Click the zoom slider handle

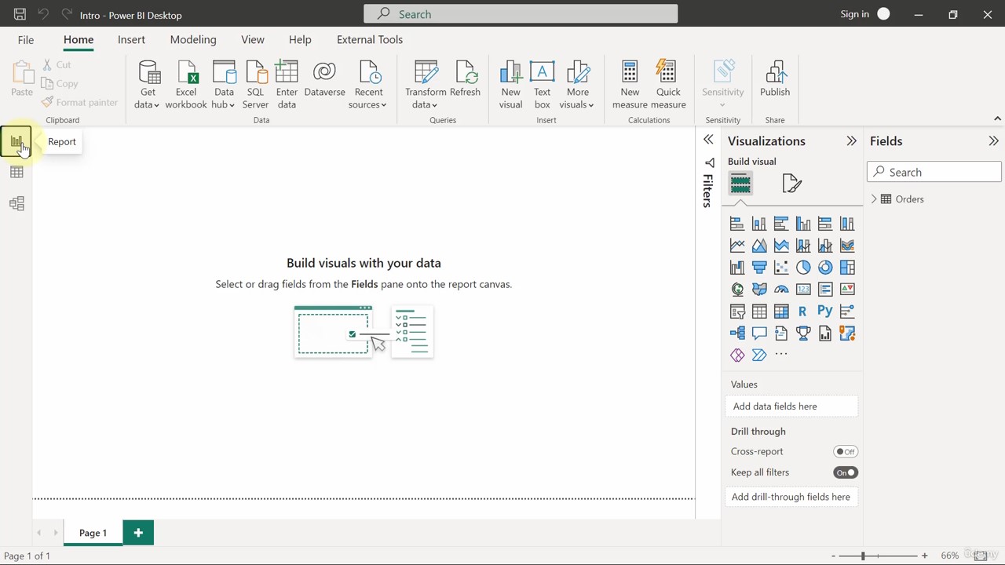[863, 556]
